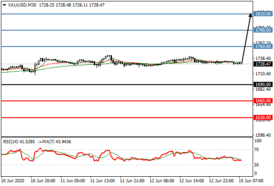
Task: Click the 1760.00 blue level label
Action: click(x=263, y=46)
